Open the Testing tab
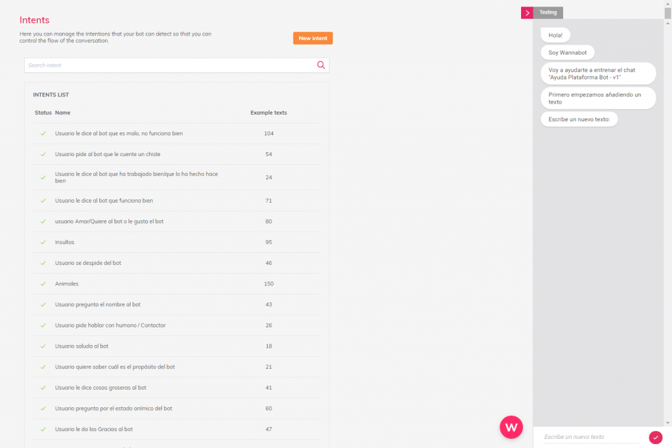This screenshot has width=672, height=448. click(548, 12)
